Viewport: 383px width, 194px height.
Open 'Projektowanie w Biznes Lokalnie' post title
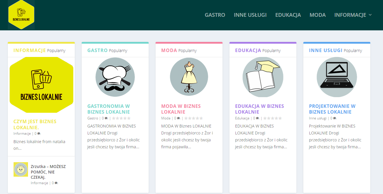point(332,109)
